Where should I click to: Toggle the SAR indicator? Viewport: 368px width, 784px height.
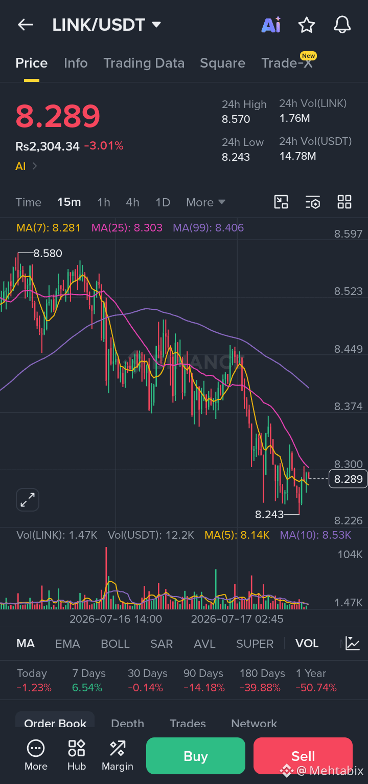tap(162, 644)
